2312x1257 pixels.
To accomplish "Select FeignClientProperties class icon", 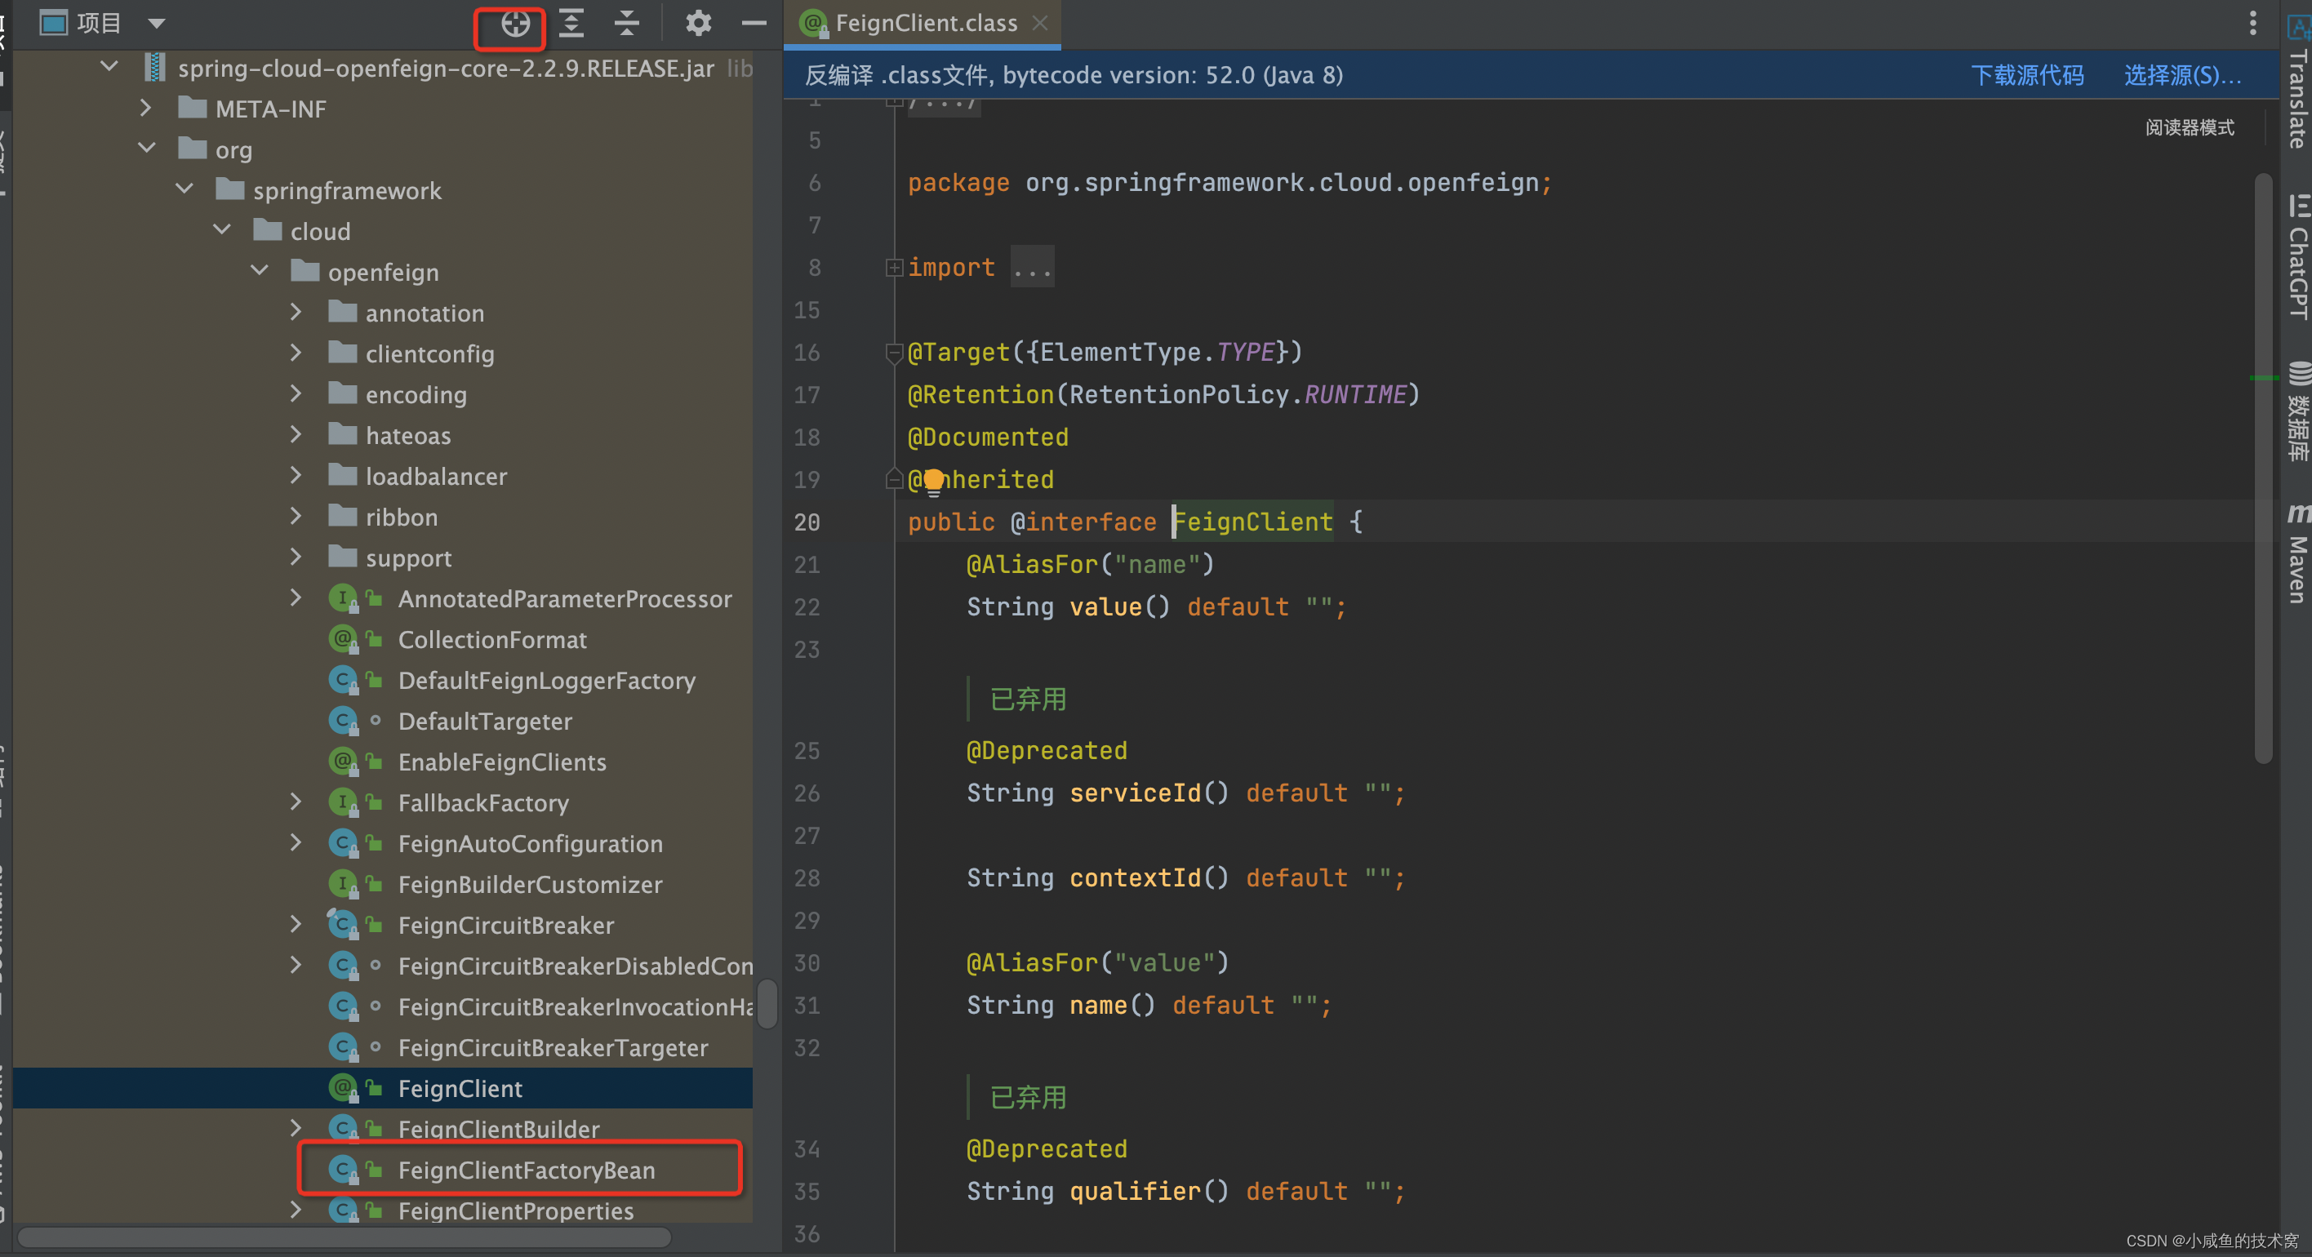I will 343,1210.
